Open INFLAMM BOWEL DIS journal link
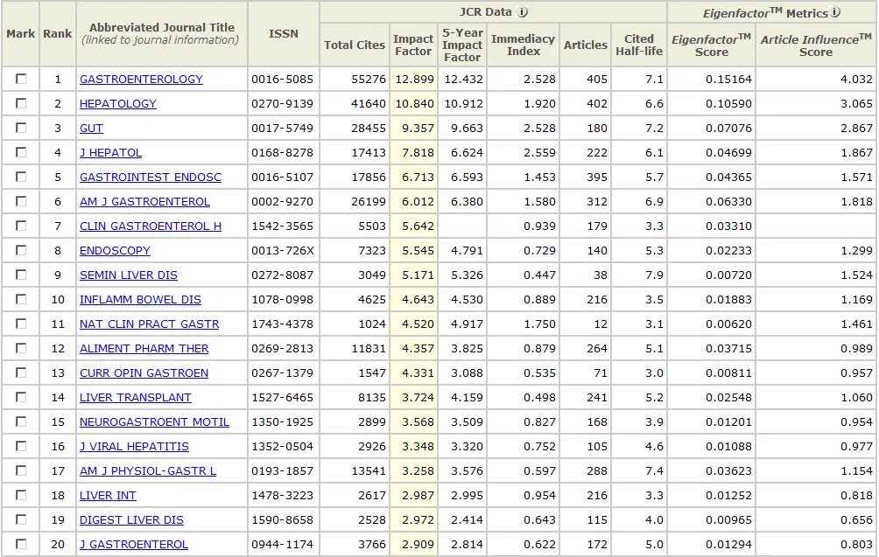 coord(140,300)
